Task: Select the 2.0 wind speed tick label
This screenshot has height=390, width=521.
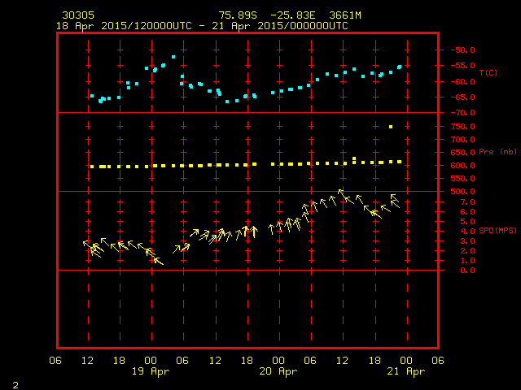Action: pos(467,251)
